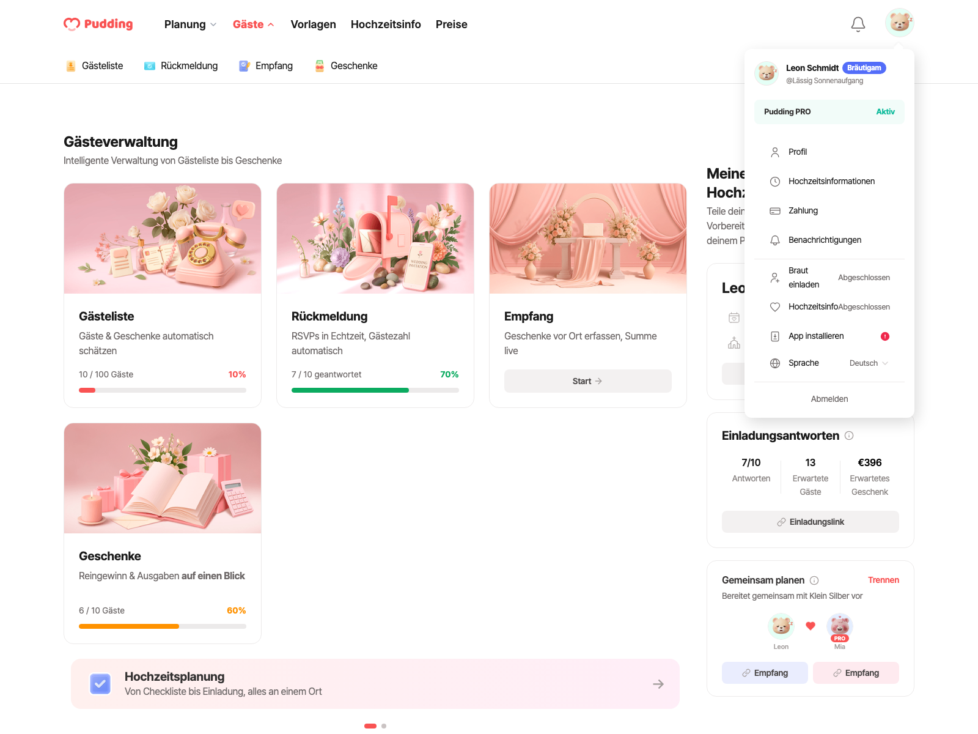Click the info icon beside Gemeinsam planen
The image size is (978, 734).
pyautogui.click(x=814, y=580)
